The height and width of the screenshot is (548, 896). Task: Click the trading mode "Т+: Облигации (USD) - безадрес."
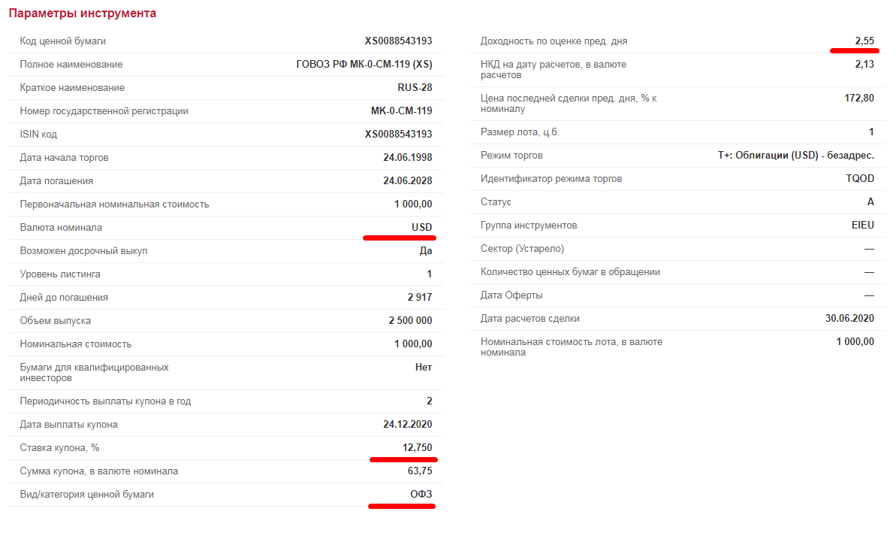[x=795, y=156]
